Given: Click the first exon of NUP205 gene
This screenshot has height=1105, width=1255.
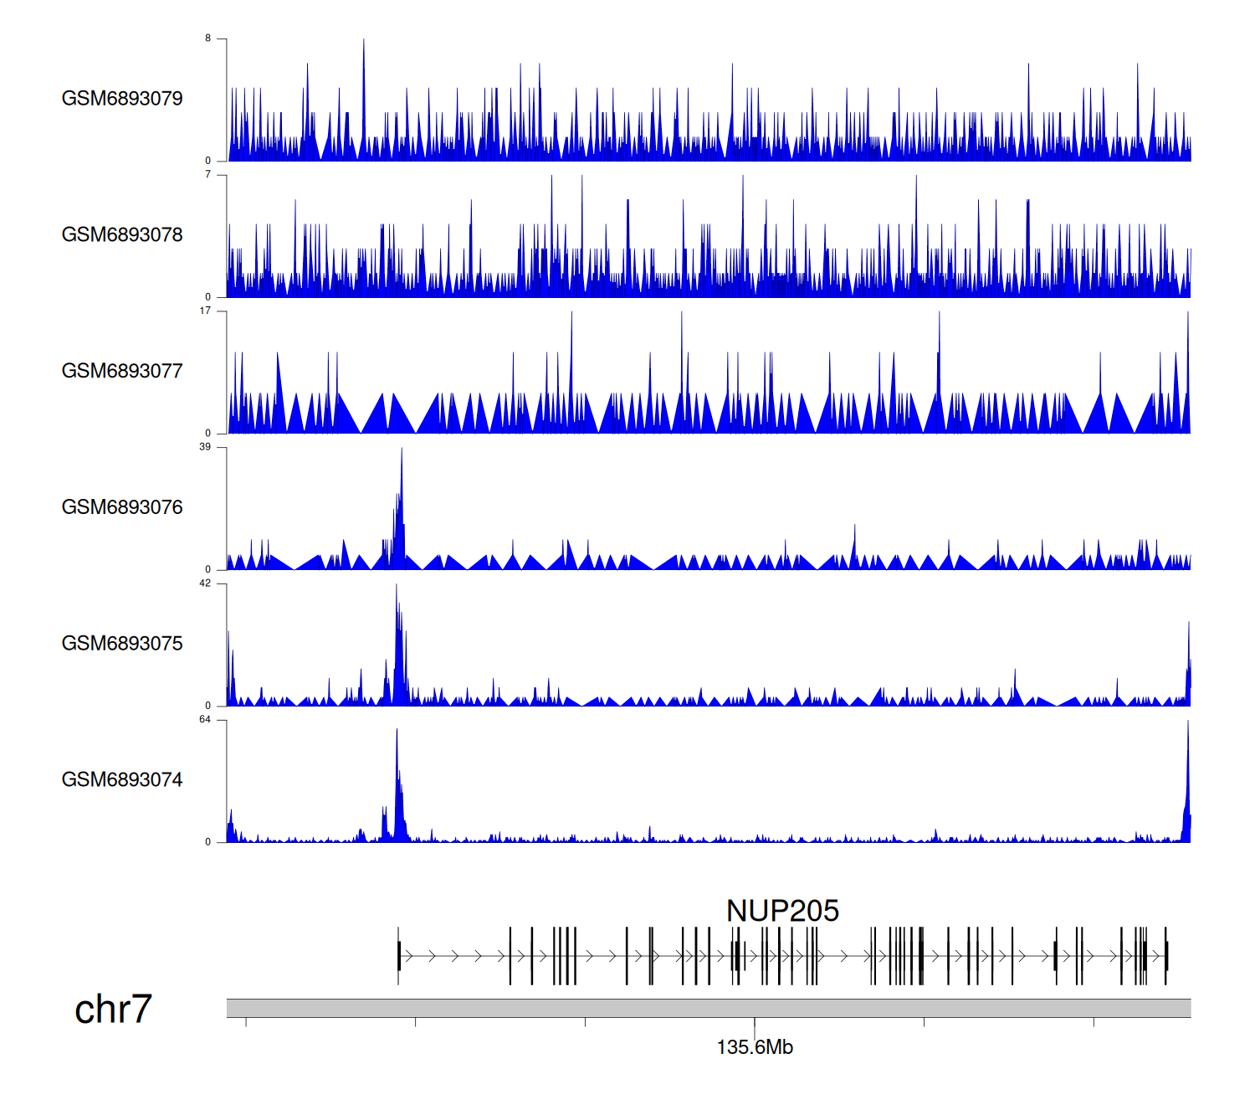Looking at the screenshot, I should tap(399, 955).
